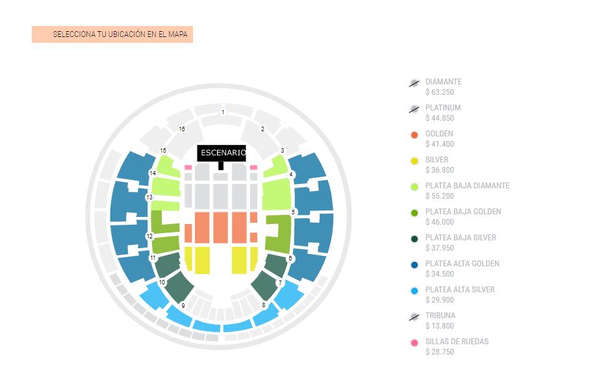Click the Diamante unavailable icon in legend
This screenshot has width=599, height=378.
tap(414, 83)
